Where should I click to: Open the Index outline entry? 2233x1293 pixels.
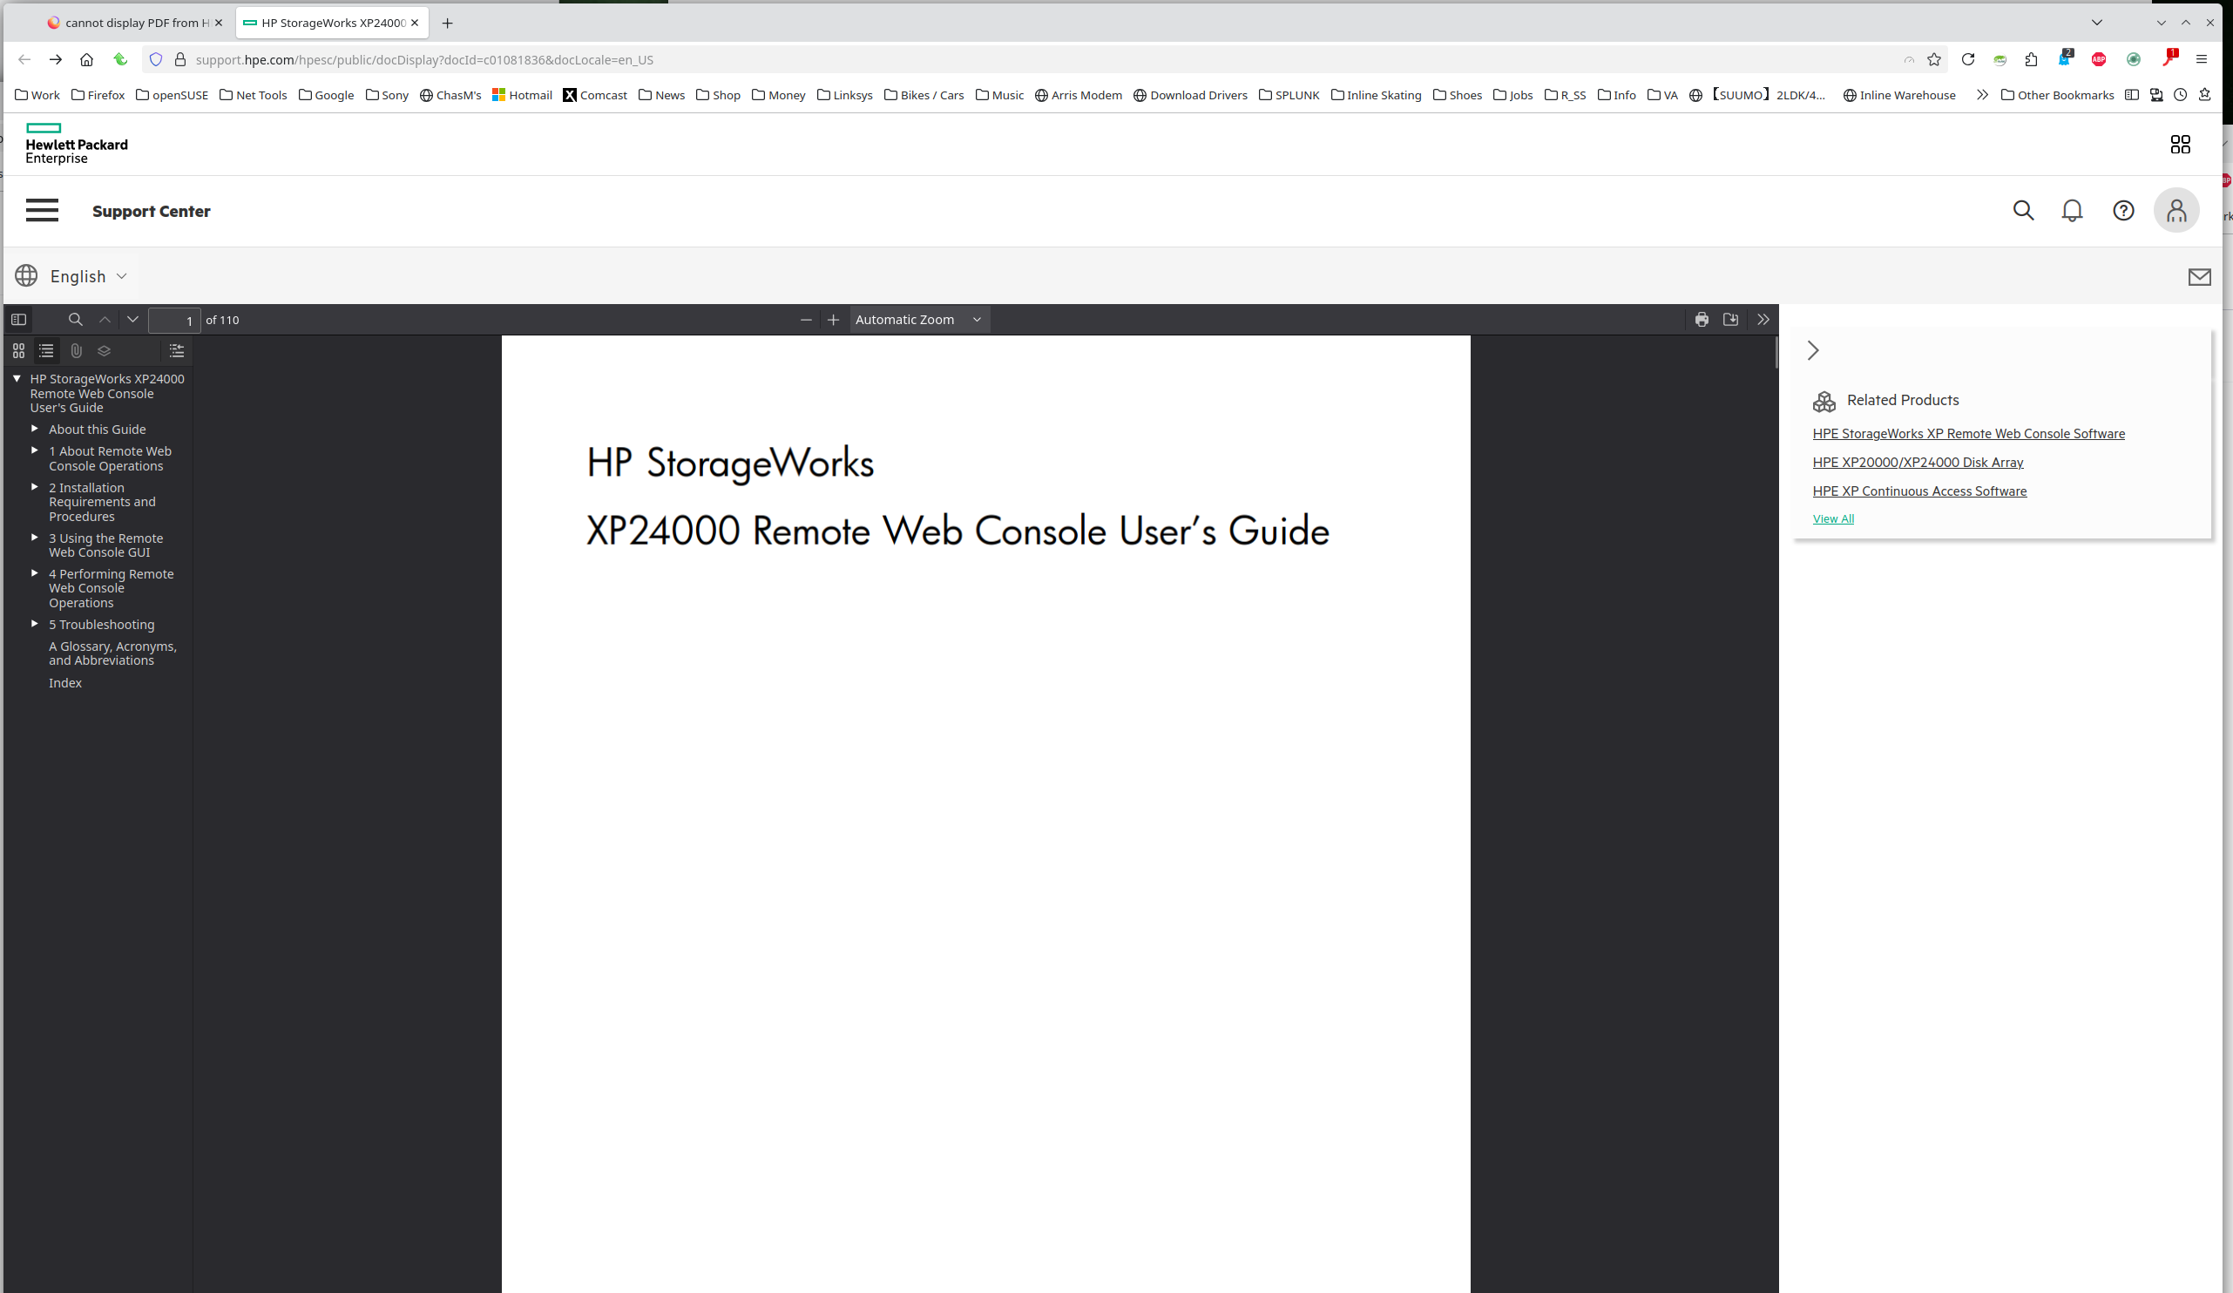64,683
